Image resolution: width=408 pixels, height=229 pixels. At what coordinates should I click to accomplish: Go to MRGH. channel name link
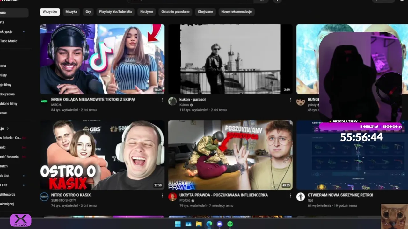(56, 105)
